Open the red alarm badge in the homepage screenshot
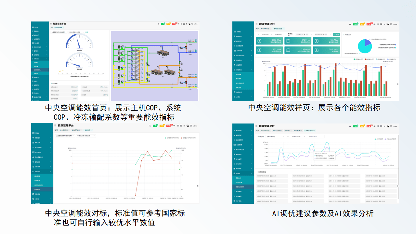Viewport: 416px width, 234px height. (x=174, y=24)
